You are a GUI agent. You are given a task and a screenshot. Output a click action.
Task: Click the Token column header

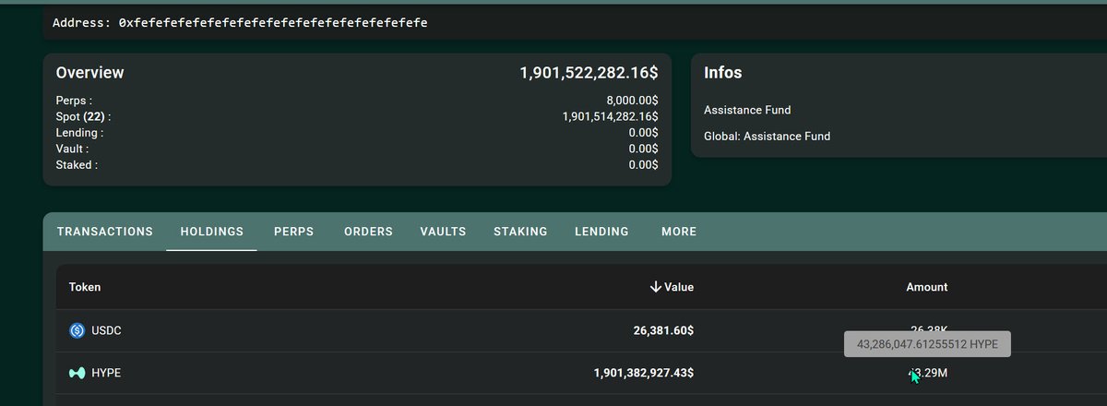85,287
